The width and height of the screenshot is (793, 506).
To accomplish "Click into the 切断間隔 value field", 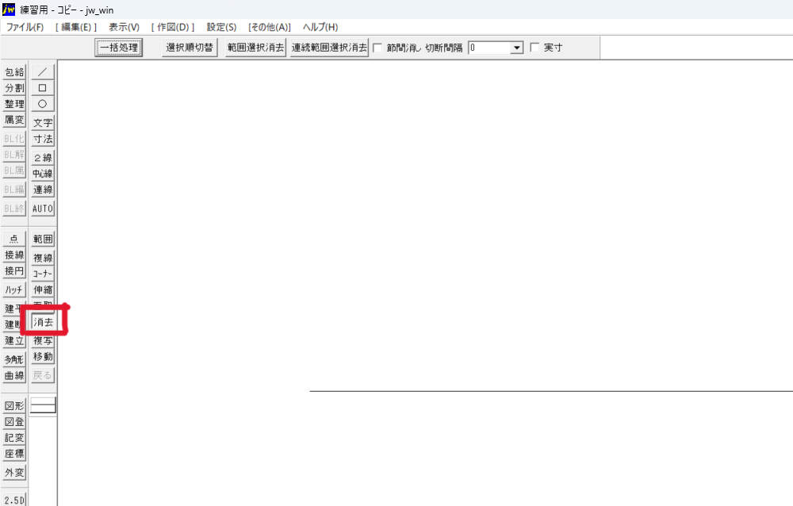I will coord(488,48).
